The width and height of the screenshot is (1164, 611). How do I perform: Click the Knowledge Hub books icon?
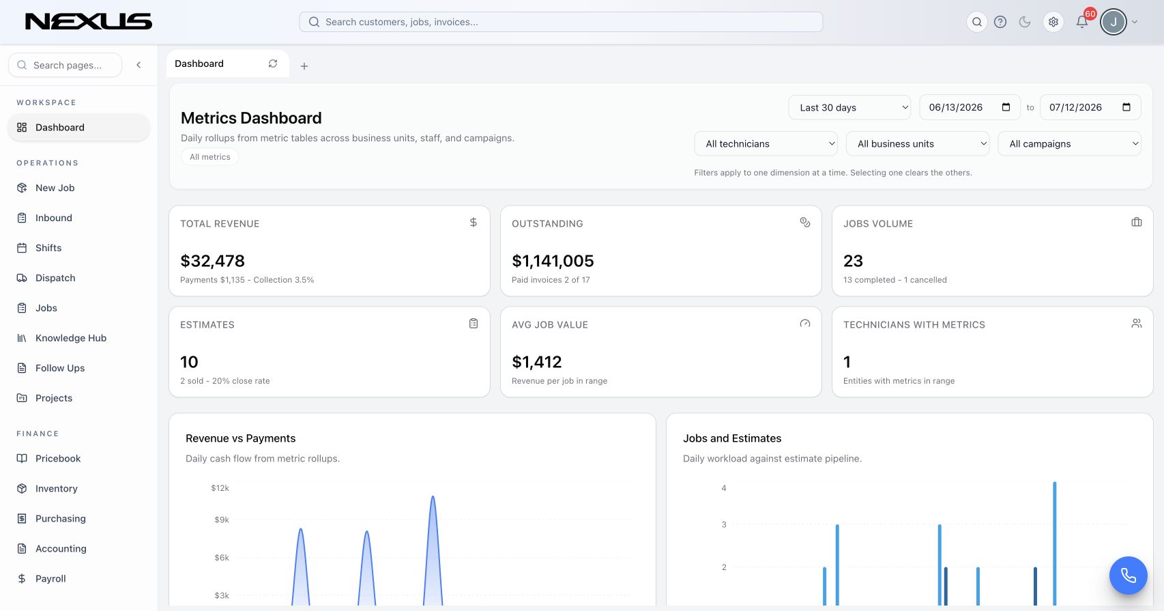[x=22, y=338]
